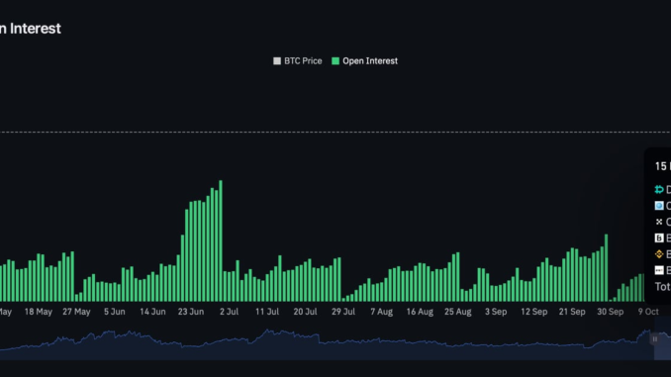671x377 pixels.
Task: Select the tall bar at 30 Sep
Action: pyautogui.click(x=606, y=268)
